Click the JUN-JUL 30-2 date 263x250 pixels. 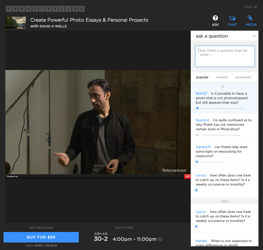[101, 237]
